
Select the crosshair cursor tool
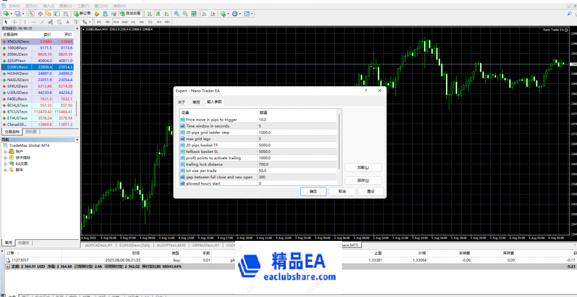pyautogui.click(x=14, y=22)
